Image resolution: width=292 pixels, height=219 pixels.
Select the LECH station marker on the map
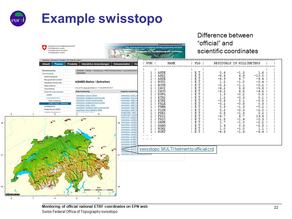click(x=102, y=148)
